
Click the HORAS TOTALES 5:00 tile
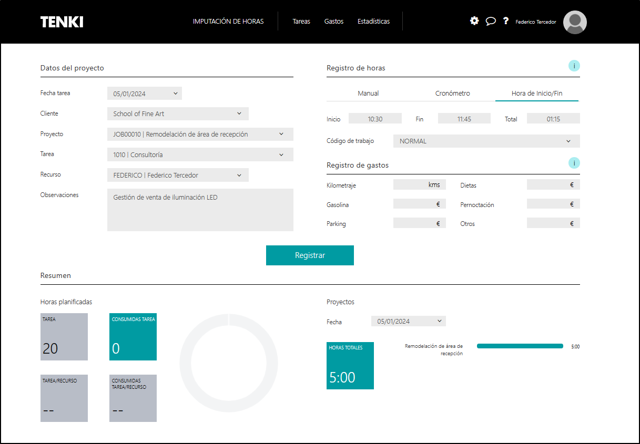pos(350,366)
